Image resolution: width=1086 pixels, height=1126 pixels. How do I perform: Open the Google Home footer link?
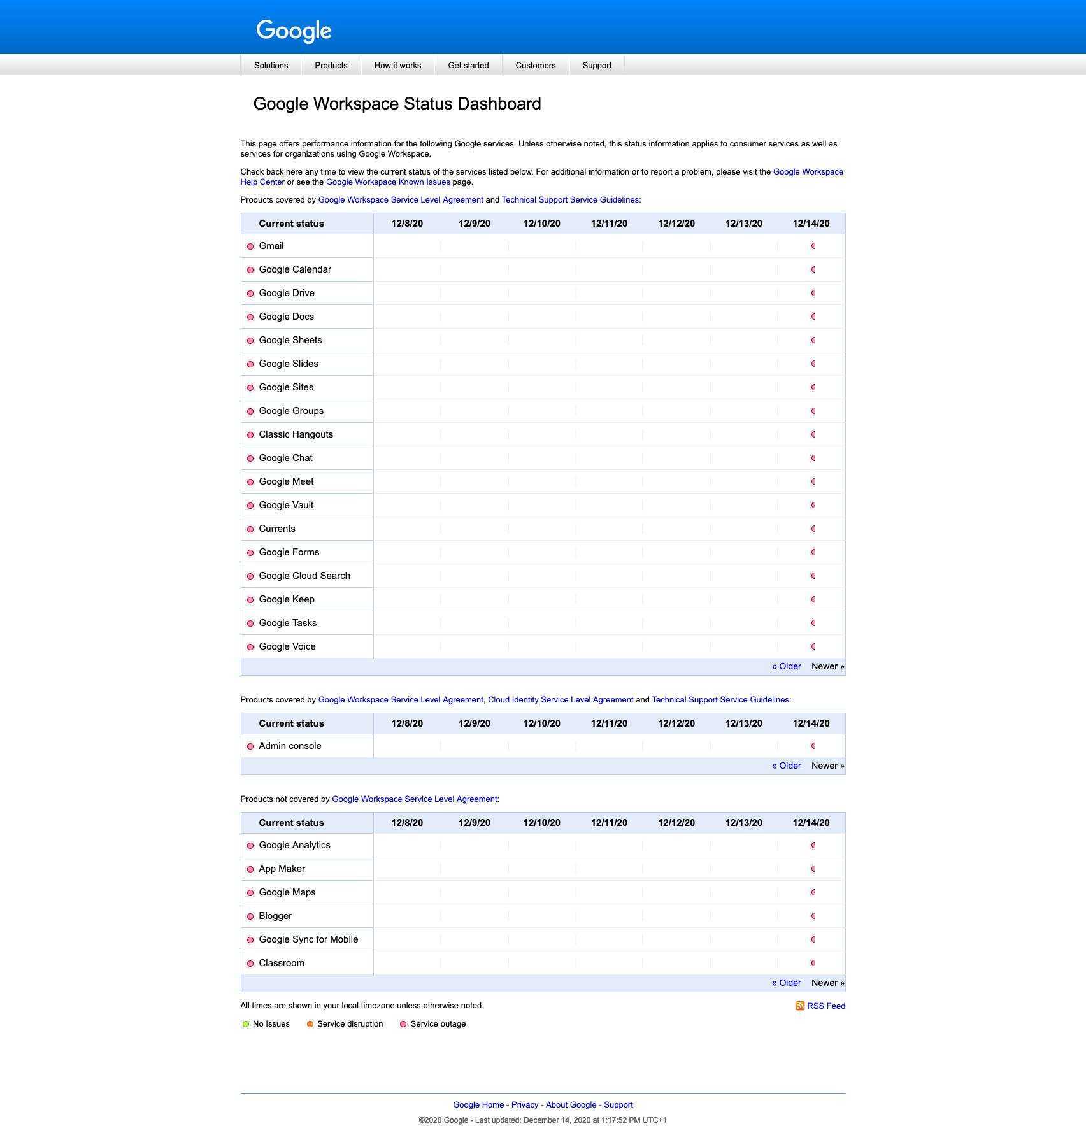[x=478, y=1105]
